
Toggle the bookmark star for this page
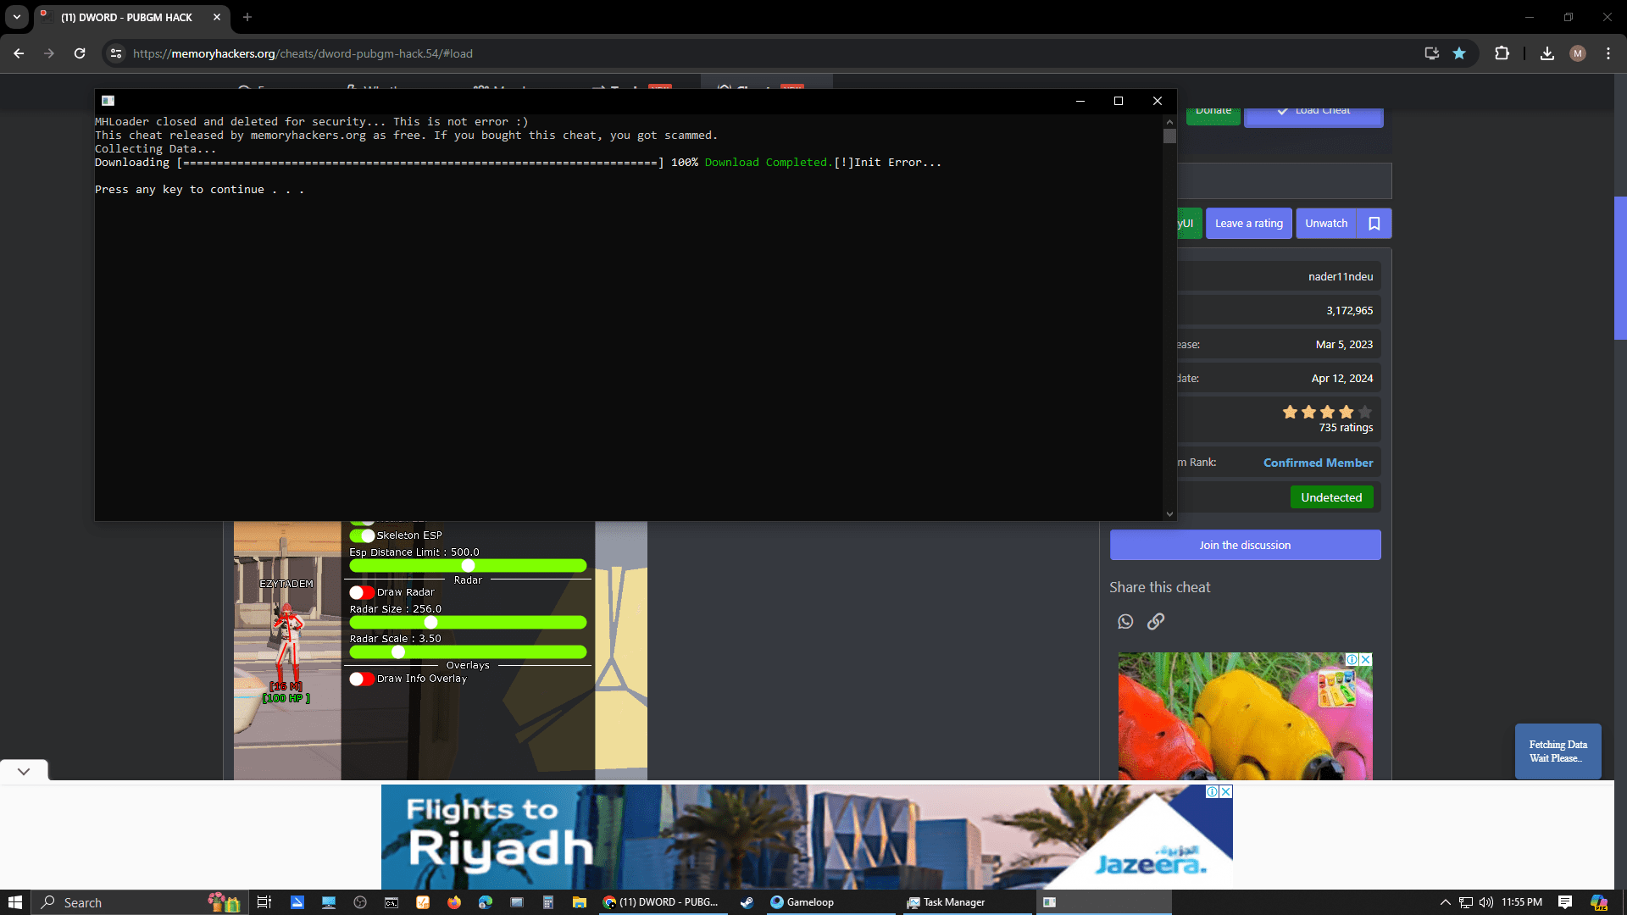click(1459, 53)
